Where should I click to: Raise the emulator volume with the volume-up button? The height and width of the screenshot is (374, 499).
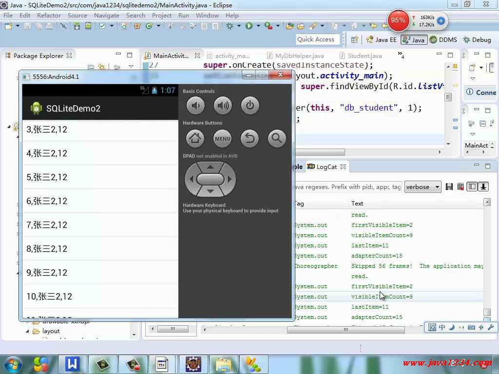tap(223, 106)
